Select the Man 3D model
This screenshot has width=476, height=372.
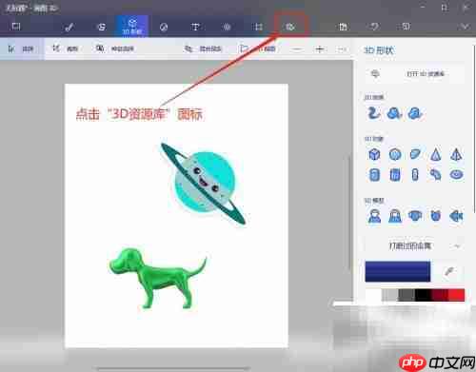pyautogui.click(x=374, y=216)
